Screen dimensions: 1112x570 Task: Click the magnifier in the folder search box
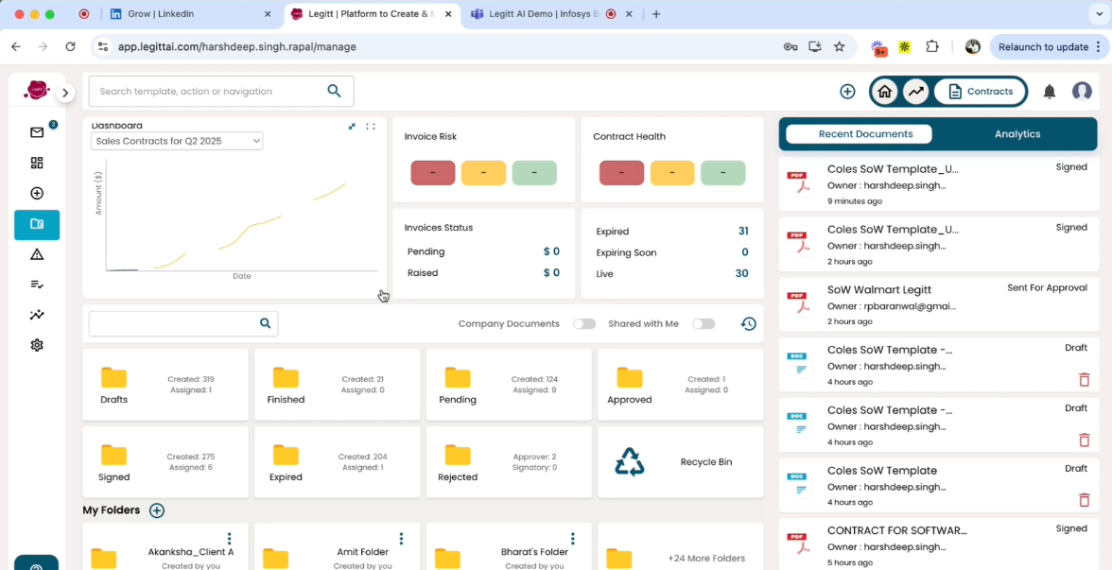coord(265,323)
